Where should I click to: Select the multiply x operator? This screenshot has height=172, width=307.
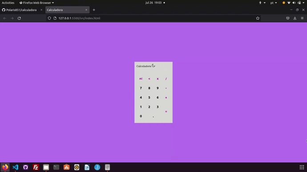coord(158,79)
